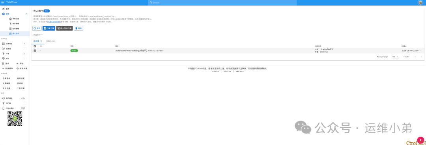Switch to the 待处理 (1) tab

coord(37,41)
